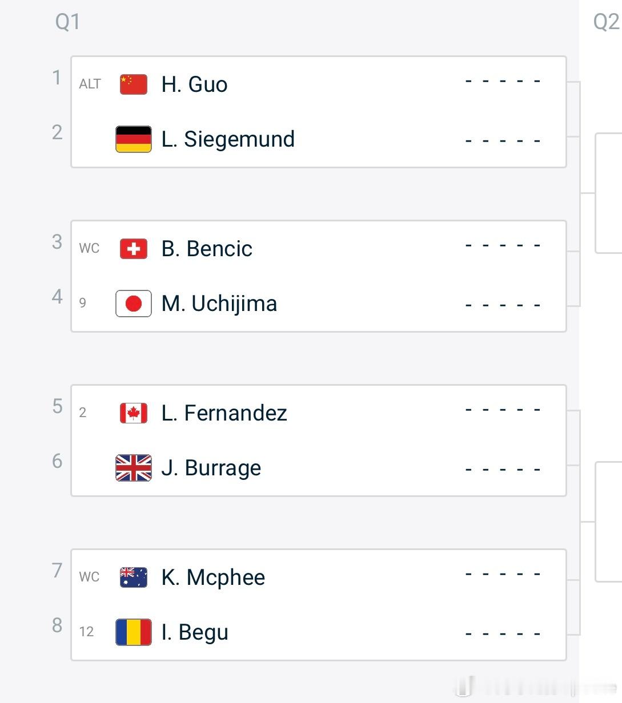Screen dimensions: 622x703
Task: Click the score dashes for H. Guo
Action: 503,82
